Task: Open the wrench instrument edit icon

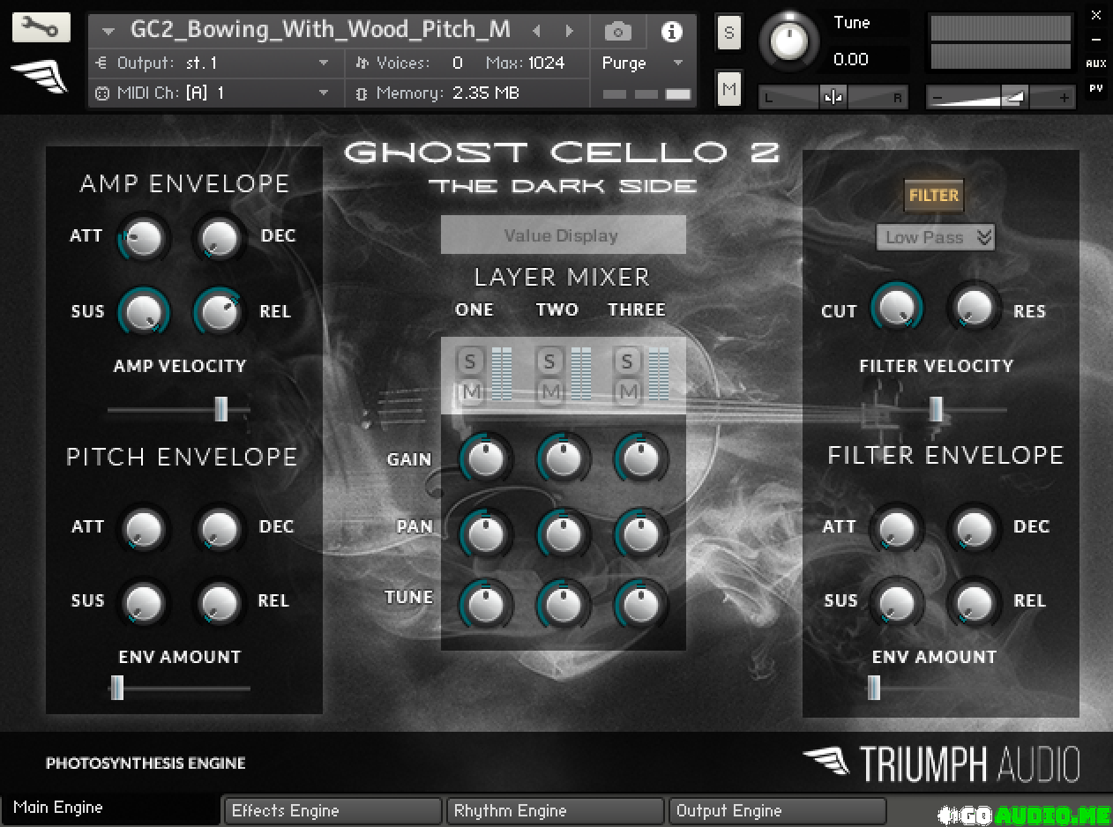Action: point(41,28)
